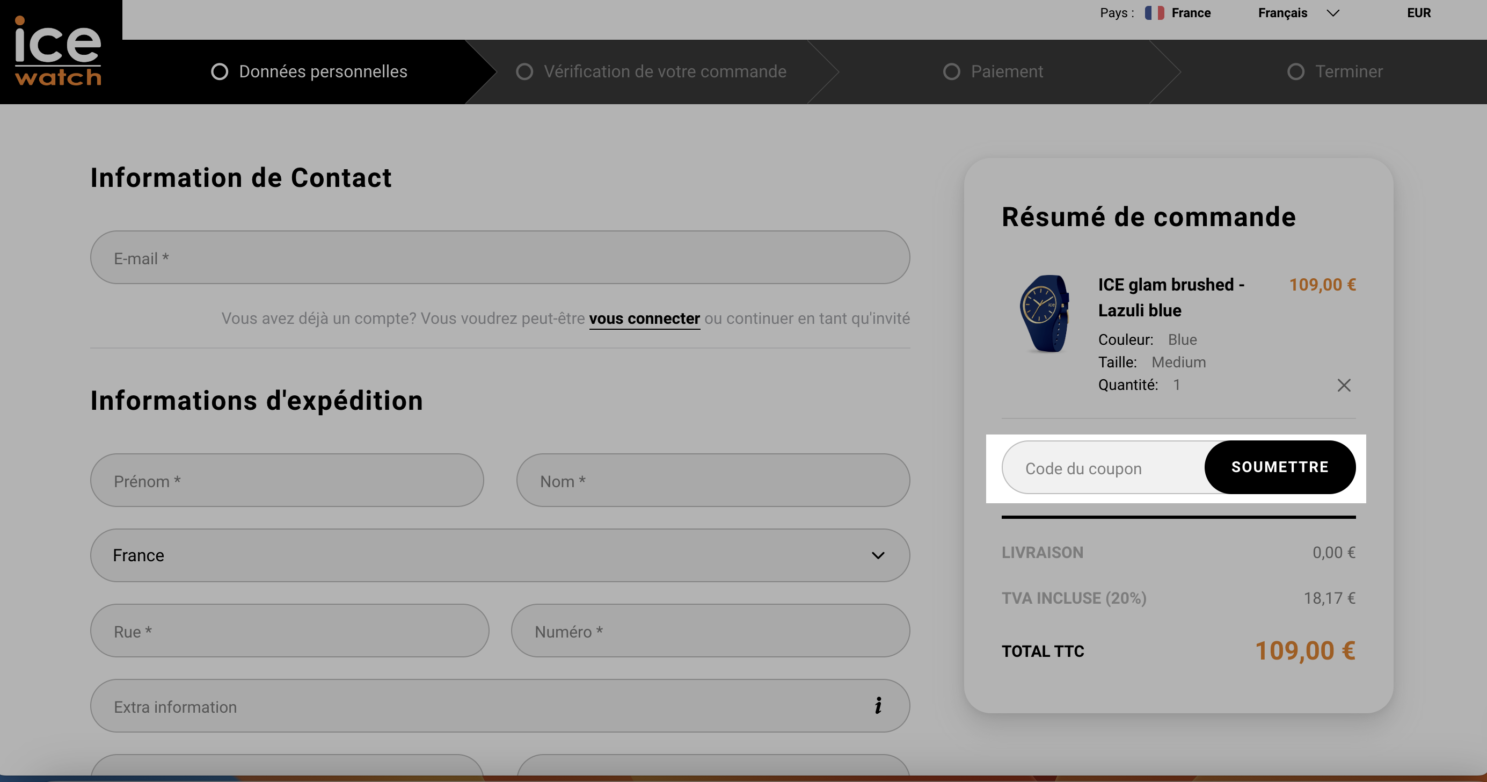Screen dimensions: 1487x782
Task: Click the French flag icon
Action: (1155, 13)
